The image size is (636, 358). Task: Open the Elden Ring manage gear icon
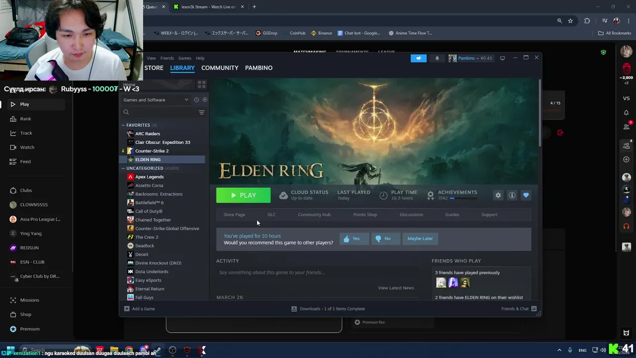pos(498,195)
